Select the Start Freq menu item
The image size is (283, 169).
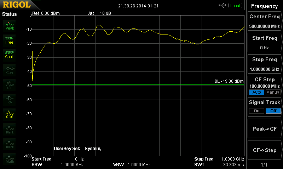coord(264,42)
